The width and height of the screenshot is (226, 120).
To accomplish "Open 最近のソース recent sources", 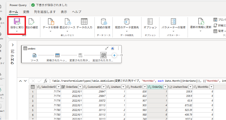I will coord(67,21).
